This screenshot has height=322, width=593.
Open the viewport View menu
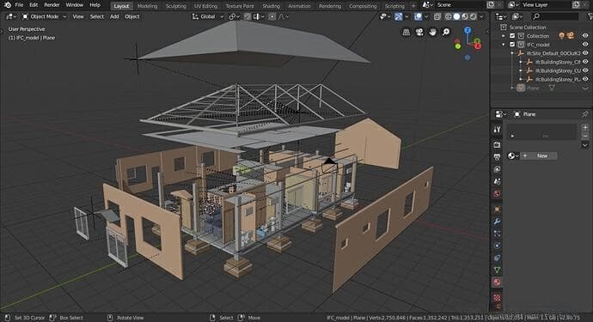pyautogui.click(x=78, y=16)
